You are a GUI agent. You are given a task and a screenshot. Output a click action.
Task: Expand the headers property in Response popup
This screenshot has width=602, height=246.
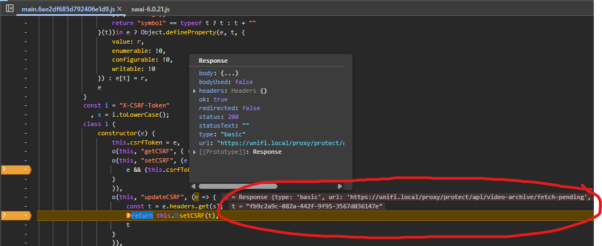196,91
